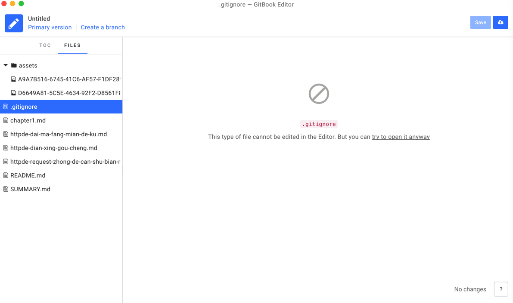Click file icon beside httpde-dian-xing-gou-cheng.md

pyautogui.click(x=6, y=148)
